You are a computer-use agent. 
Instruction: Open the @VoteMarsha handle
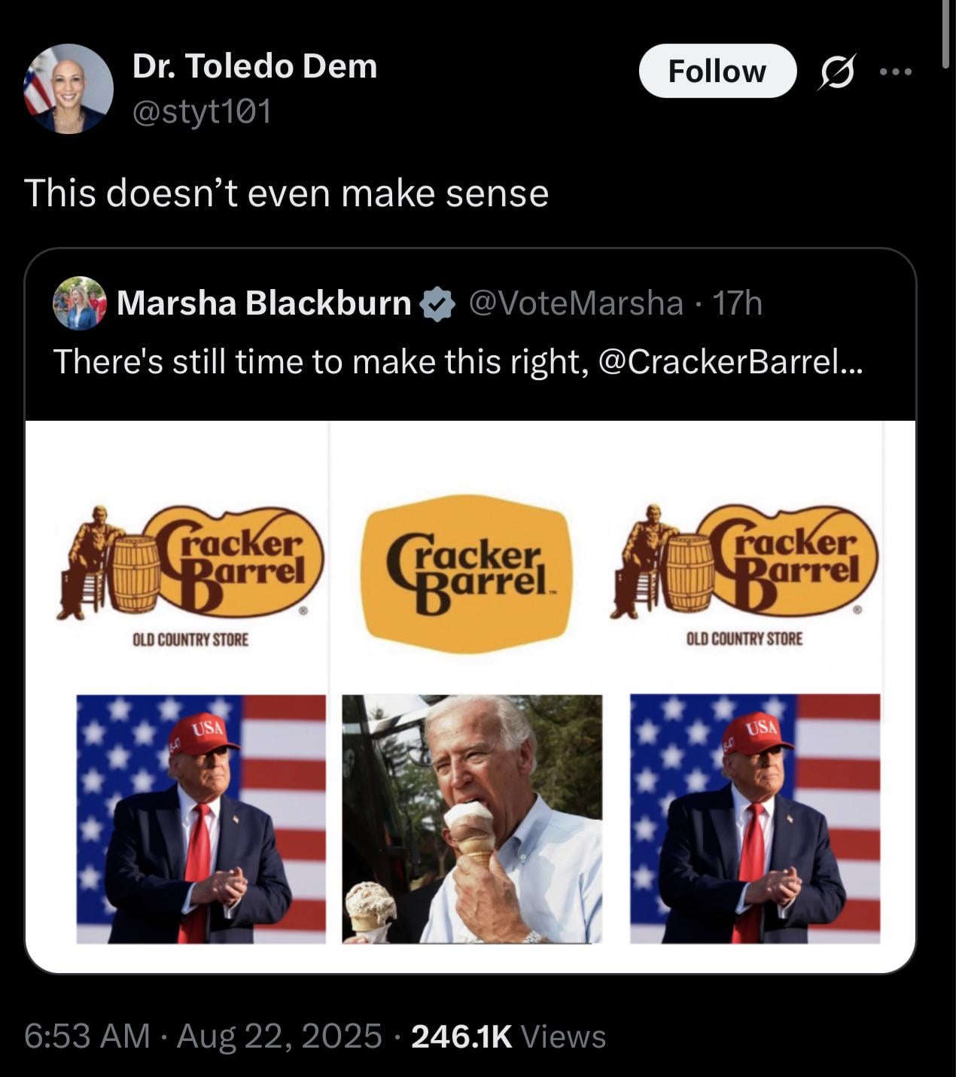(576, 303)
